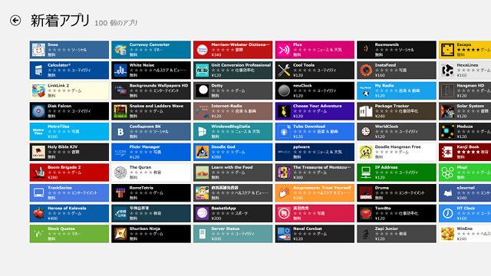491x276 pixels.
Task: Click the Plop! title text
Action: (462, 167)
